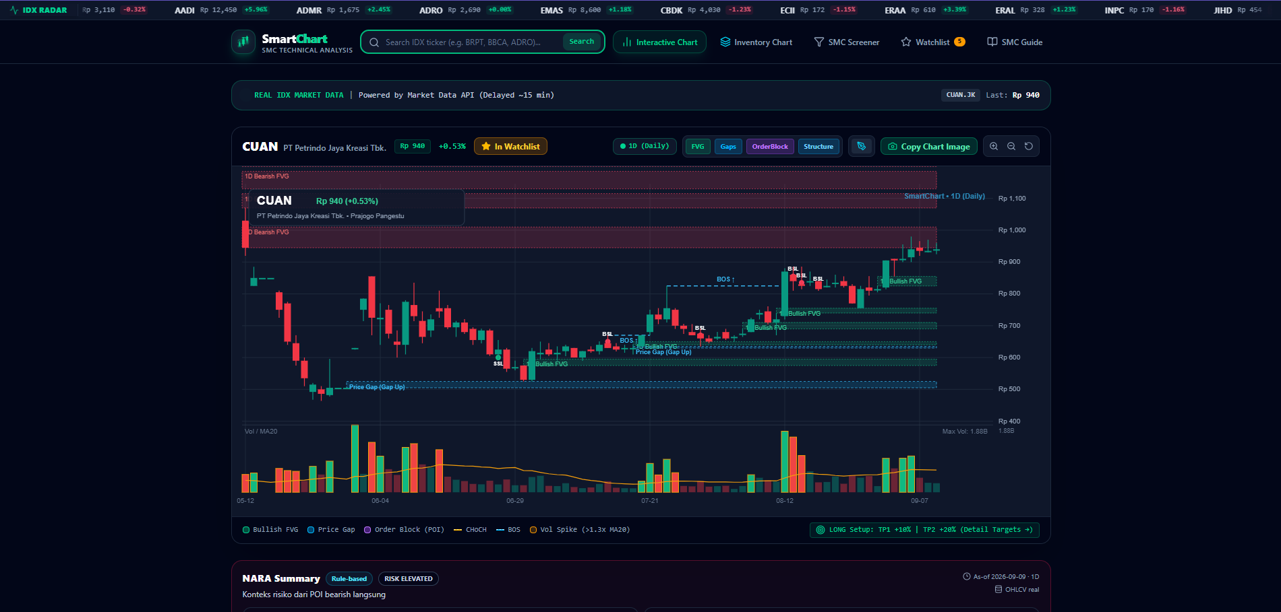Click the Watchlist star icon in the nav
Image resolution: width=1281 pixels, height=612 pixels.
[906, 42]
